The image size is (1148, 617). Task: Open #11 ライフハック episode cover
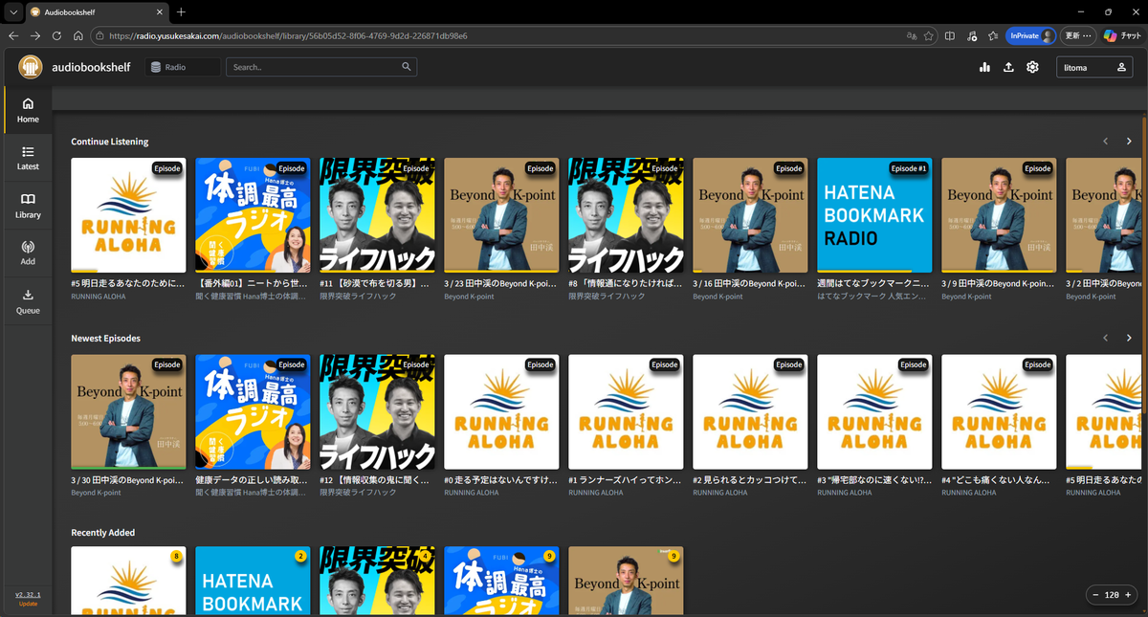click(x=377, y=215)
